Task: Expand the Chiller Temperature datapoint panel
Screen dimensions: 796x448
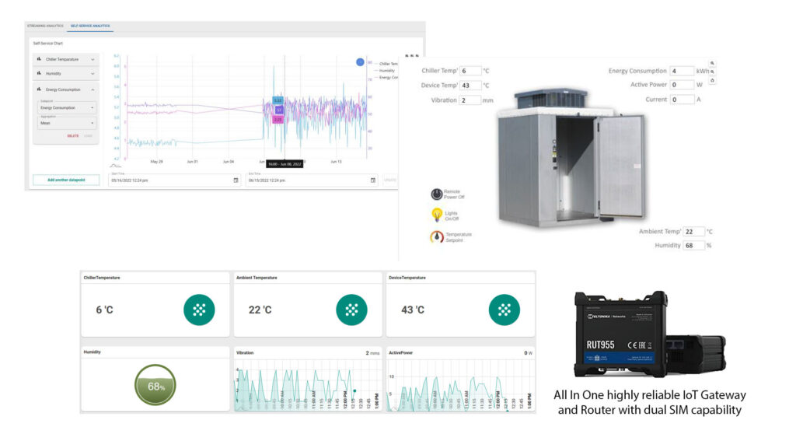Action: pos(93,59)
